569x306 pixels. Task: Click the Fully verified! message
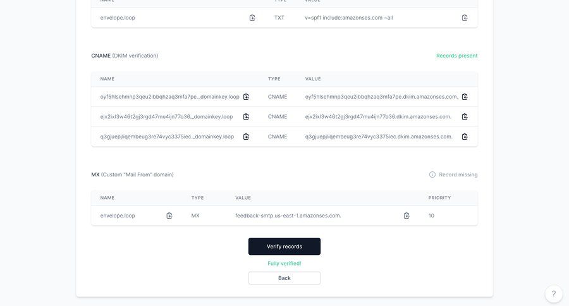tap(284, 264)
